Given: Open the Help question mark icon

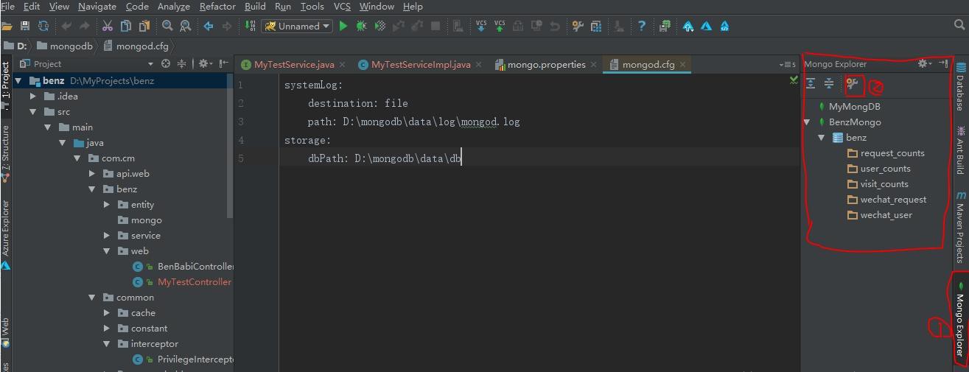Looking at the screenshot, I should [x=641, y=26].
